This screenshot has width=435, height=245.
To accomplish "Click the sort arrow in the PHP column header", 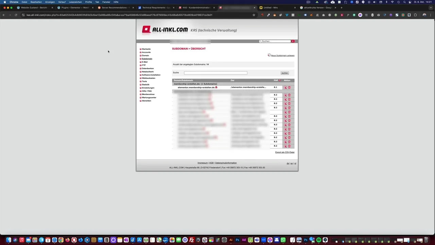I will (279, 80).
